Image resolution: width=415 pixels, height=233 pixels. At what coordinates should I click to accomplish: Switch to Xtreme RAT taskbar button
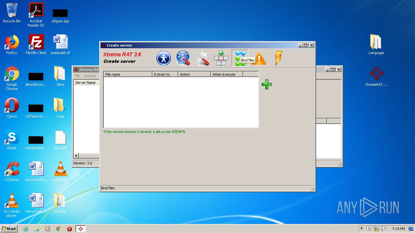80,229
